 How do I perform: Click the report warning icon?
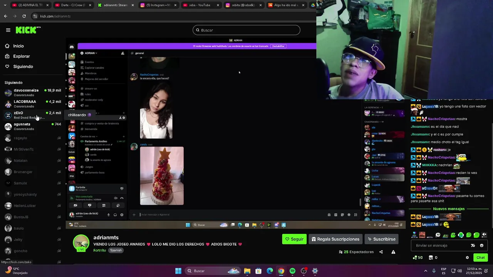[393, 252]
